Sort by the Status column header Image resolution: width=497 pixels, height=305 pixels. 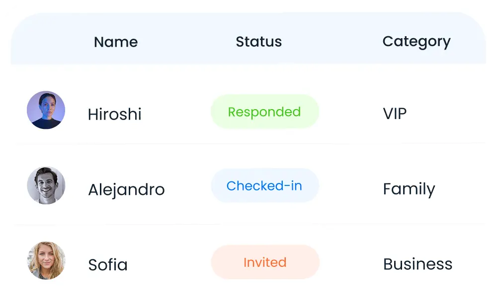(258, 42)
